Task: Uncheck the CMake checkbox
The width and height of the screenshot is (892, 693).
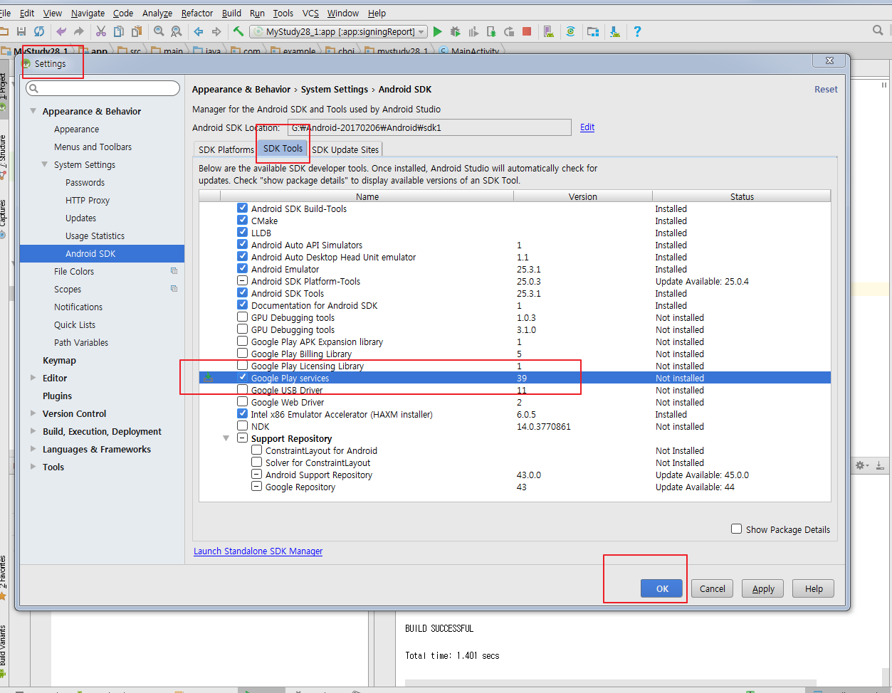Action: coord(243,221)
